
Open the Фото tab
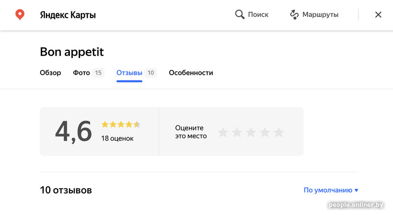[81, 73]
